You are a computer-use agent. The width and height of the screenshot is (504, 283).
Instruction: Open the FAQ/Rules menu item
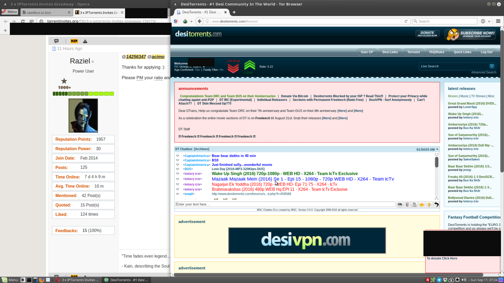[x=437, y=52]
